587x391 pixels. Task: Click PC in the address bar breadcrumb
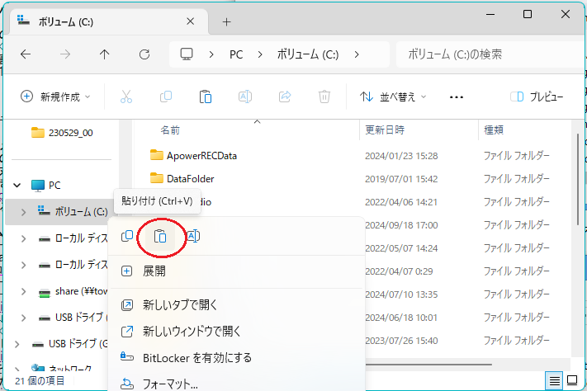236,55
